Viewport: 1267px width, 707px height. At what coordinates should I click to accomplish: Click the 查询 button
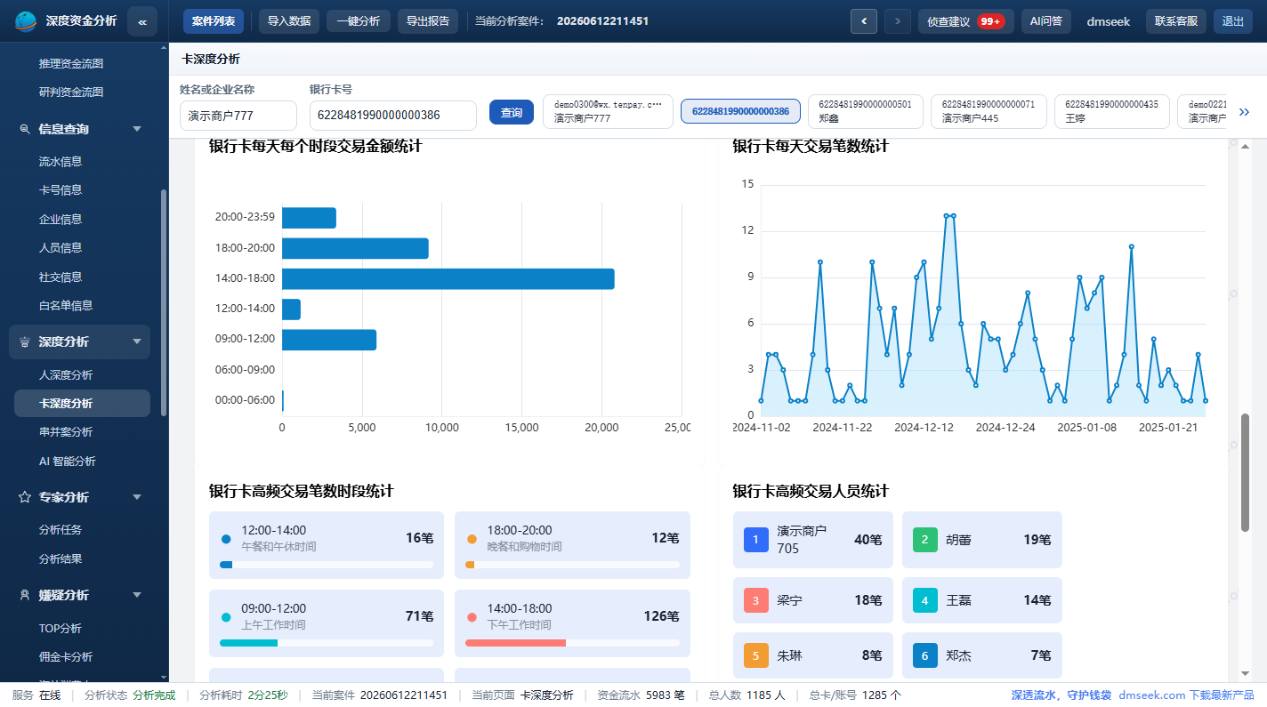tap(512, 113)
